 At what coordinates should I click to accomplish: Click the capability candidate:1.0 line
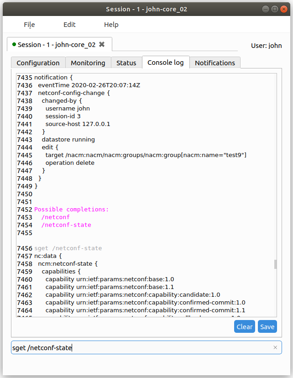pos(133,294)
